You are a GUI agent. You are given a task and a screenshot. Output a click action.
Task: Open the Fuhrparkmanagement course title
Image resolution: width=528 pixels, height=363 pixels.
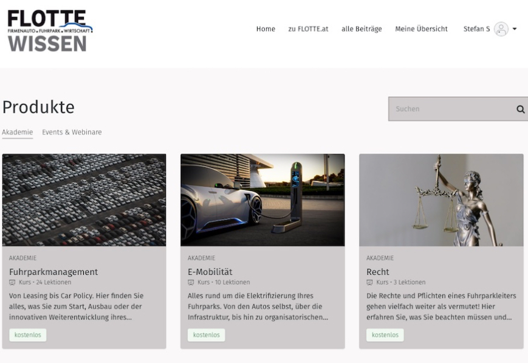tap(53, 272)
